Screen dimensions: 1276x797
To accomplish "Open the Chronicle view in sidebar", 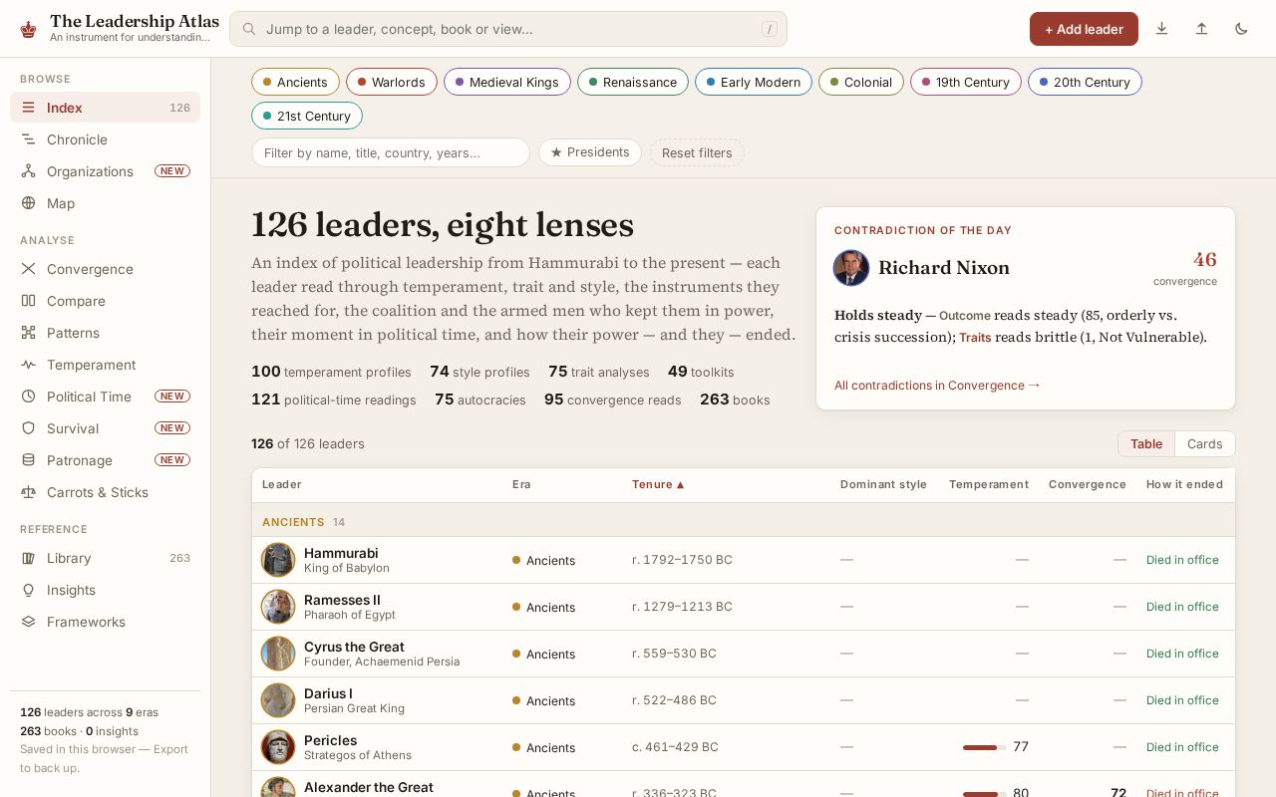I will 105,139.
